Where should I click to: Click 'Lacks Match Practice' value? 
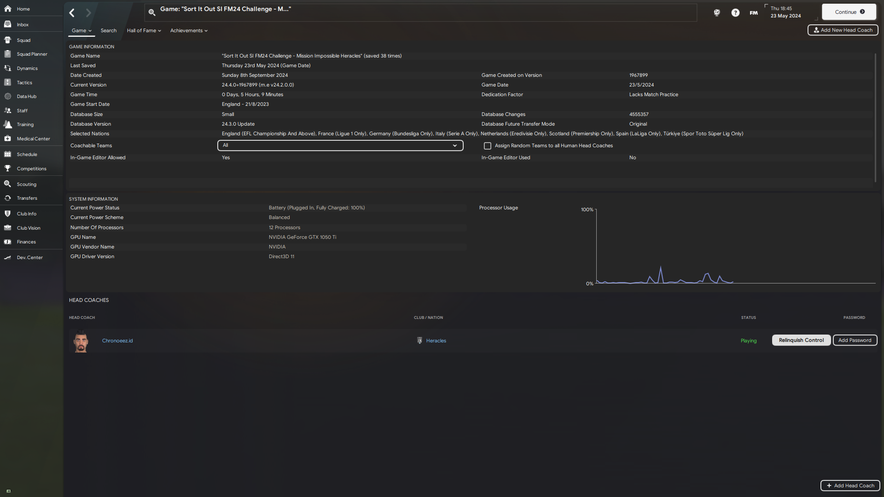pyautogui.click(x=653, y=94)
